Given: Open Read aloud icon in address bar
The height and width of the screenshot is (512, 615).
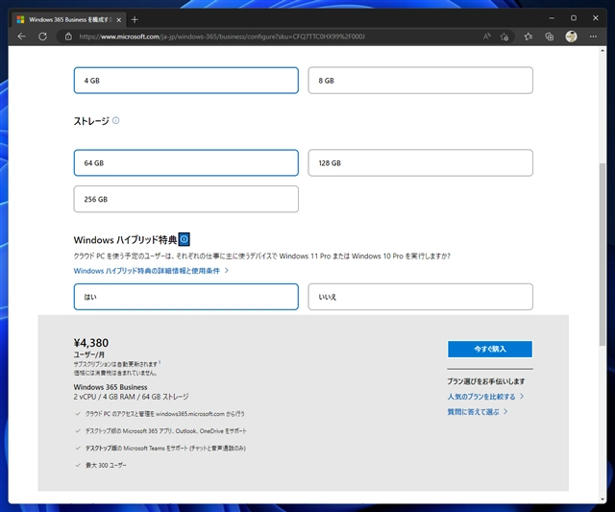Looking at the screenshot, I should (x=487, y=37).
